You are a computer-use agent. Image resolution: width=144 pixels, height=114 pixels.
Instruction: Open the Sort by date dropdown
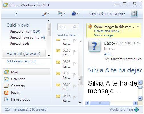point(68,35)
